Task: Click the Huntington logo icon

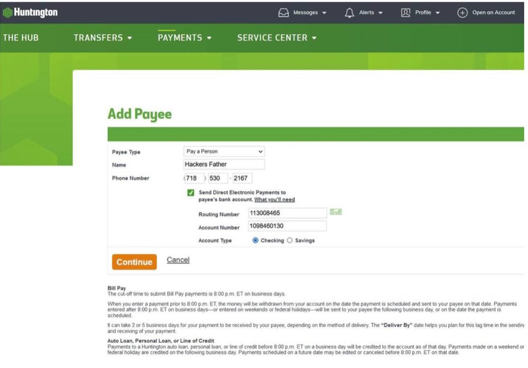Action: coord(7,12)
